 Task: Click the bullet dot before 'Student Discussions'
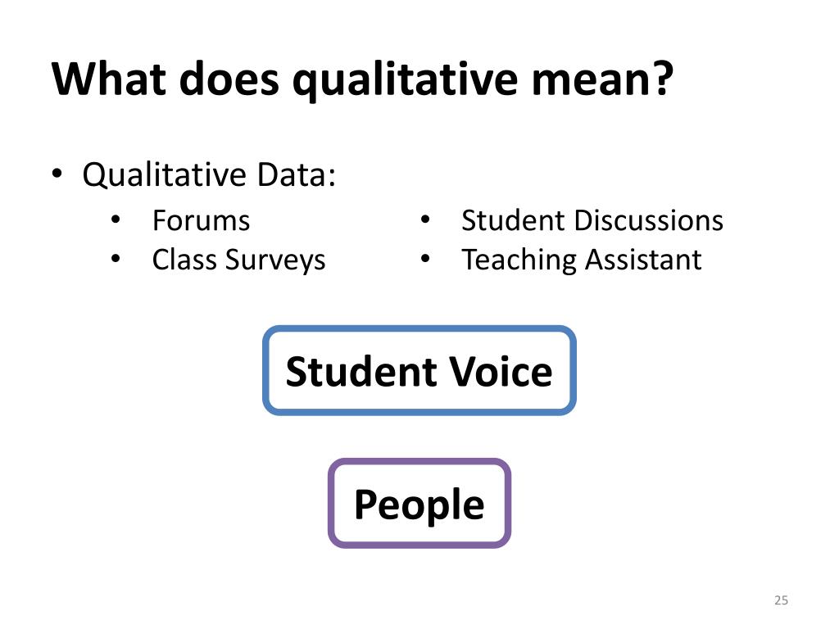tap(425, 219)
